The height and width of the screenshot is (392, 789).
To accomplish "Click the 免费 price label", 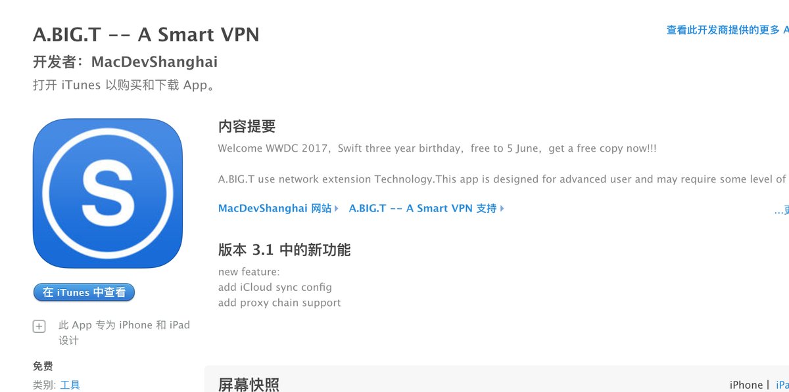I will (43, 366).
